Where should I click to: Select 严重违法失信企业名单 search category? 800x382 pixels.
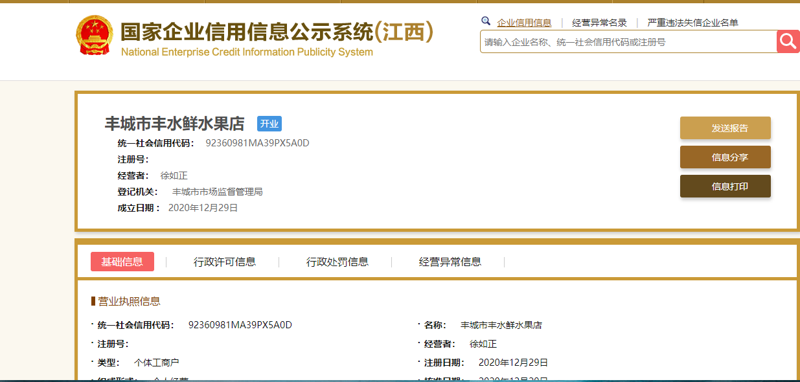point(692,23)
